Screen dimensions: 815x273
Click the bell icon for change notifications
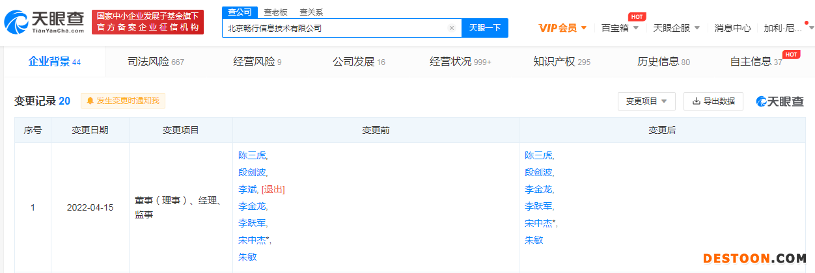coord(90,101)
